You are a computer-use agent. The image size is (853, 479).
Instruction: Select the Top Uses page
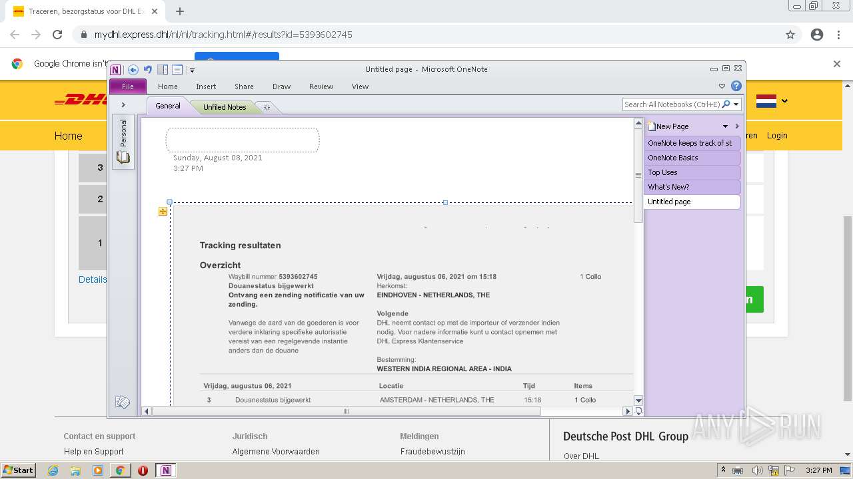(x=692, y=172)
